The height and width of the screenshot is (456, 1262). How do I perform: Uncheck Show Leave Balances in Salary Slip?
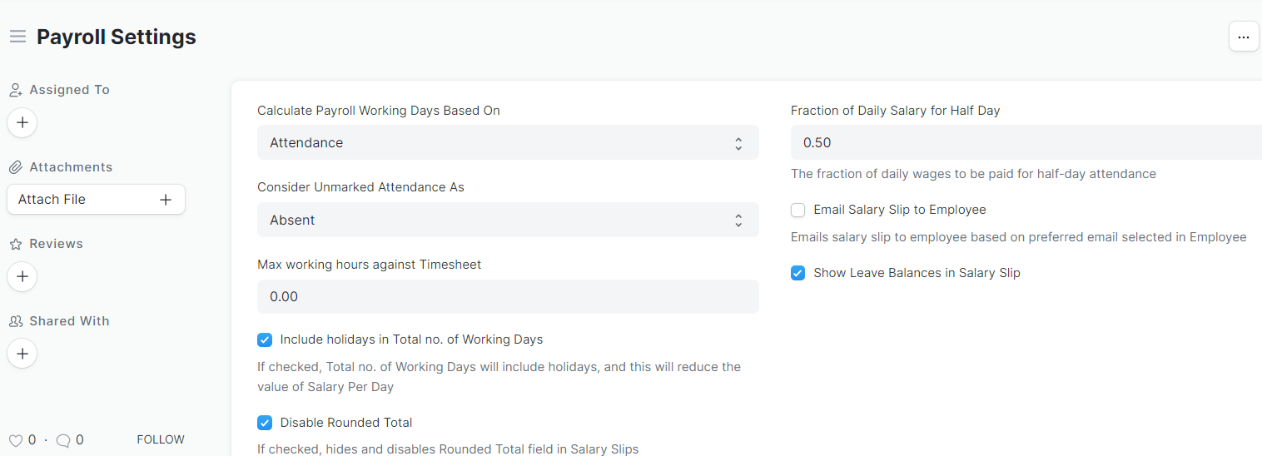point(798,273)
